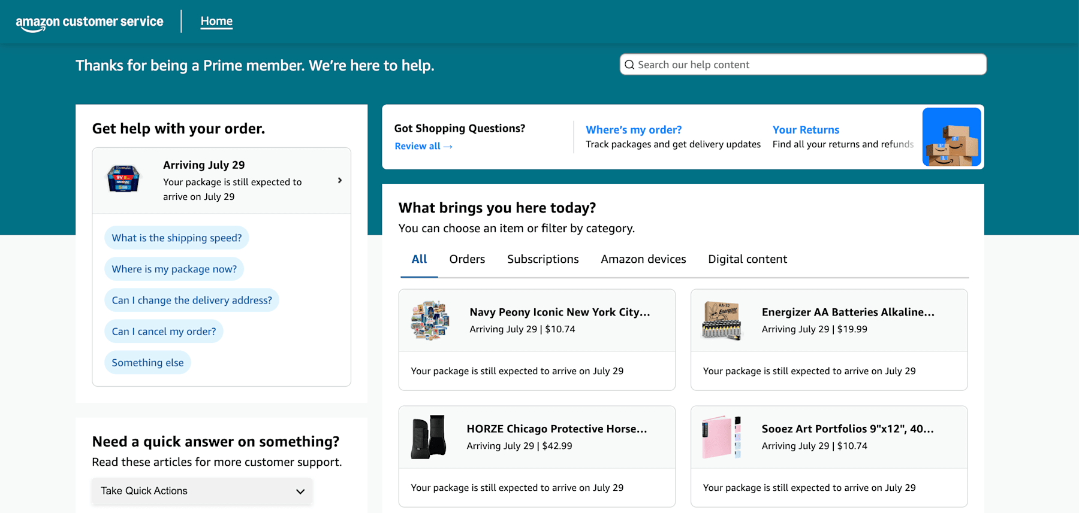Switch to the Digital content tab
Image resolution: width=1079 pixels, height=513 pixels.
pyautogui.click(x=748, y=259)
